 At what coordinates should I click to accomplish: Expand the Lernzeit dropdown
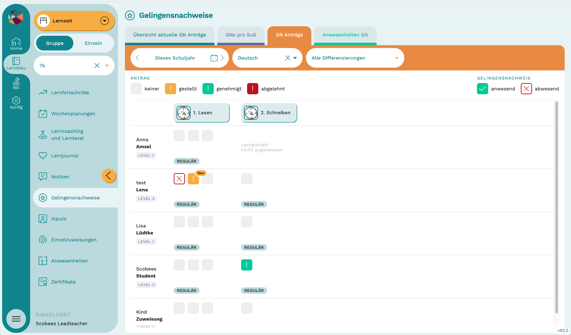tap(105, 21)
